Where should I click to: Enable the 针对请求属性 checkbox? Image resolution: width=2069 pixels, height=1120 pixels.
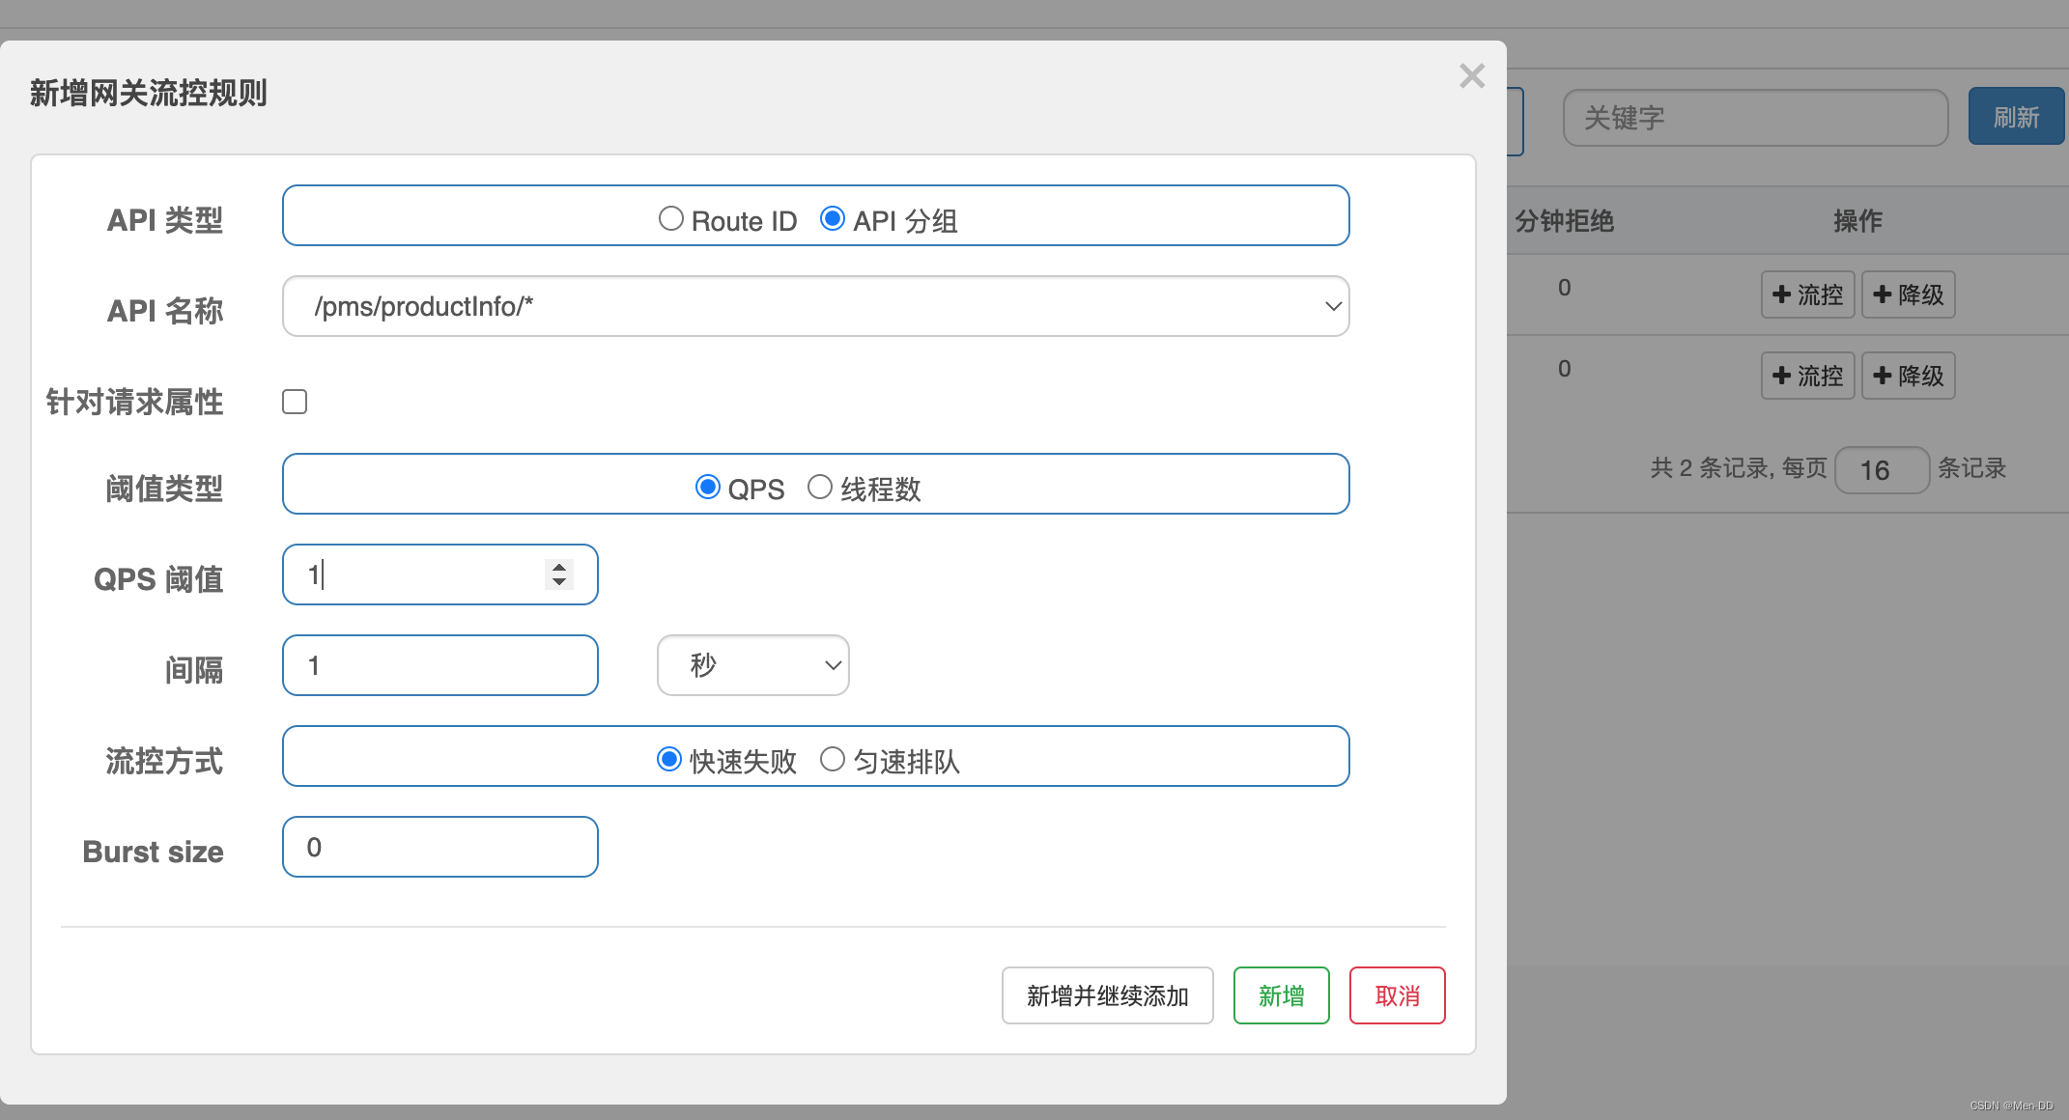(x=295, y=402)
